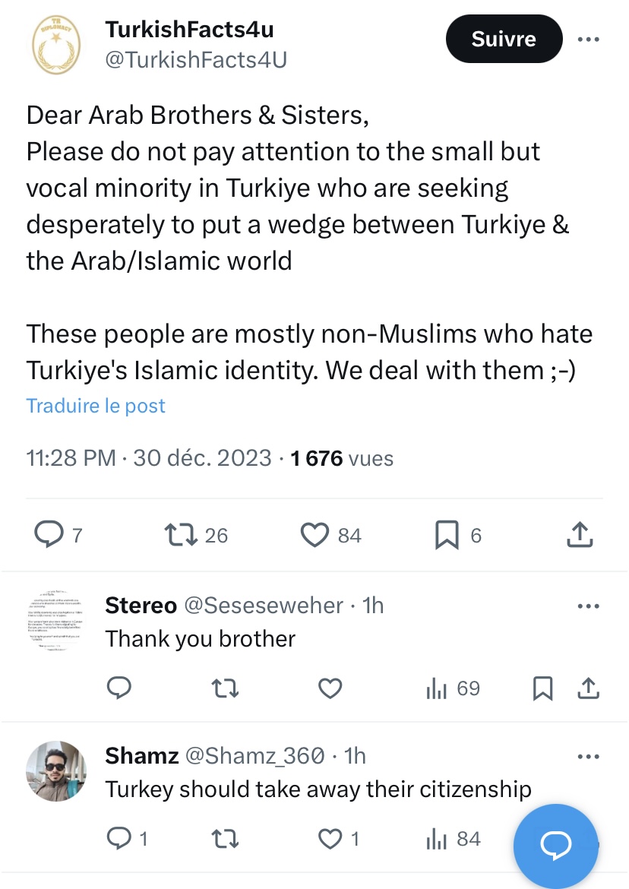This screenshot has height=889, width=629.
Task: Repost Stereo's 'Thank you brother' reply
Action: pyautogui.click(x=225, y=688)
